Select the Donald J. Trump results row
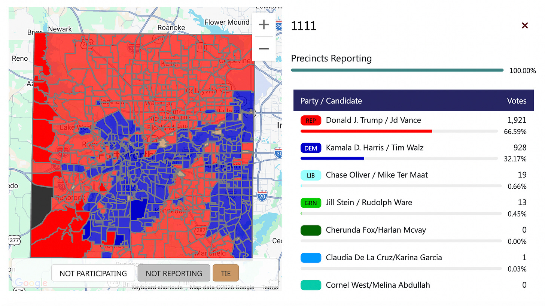This screenshot has width=545, height=306. coord(374,120)
